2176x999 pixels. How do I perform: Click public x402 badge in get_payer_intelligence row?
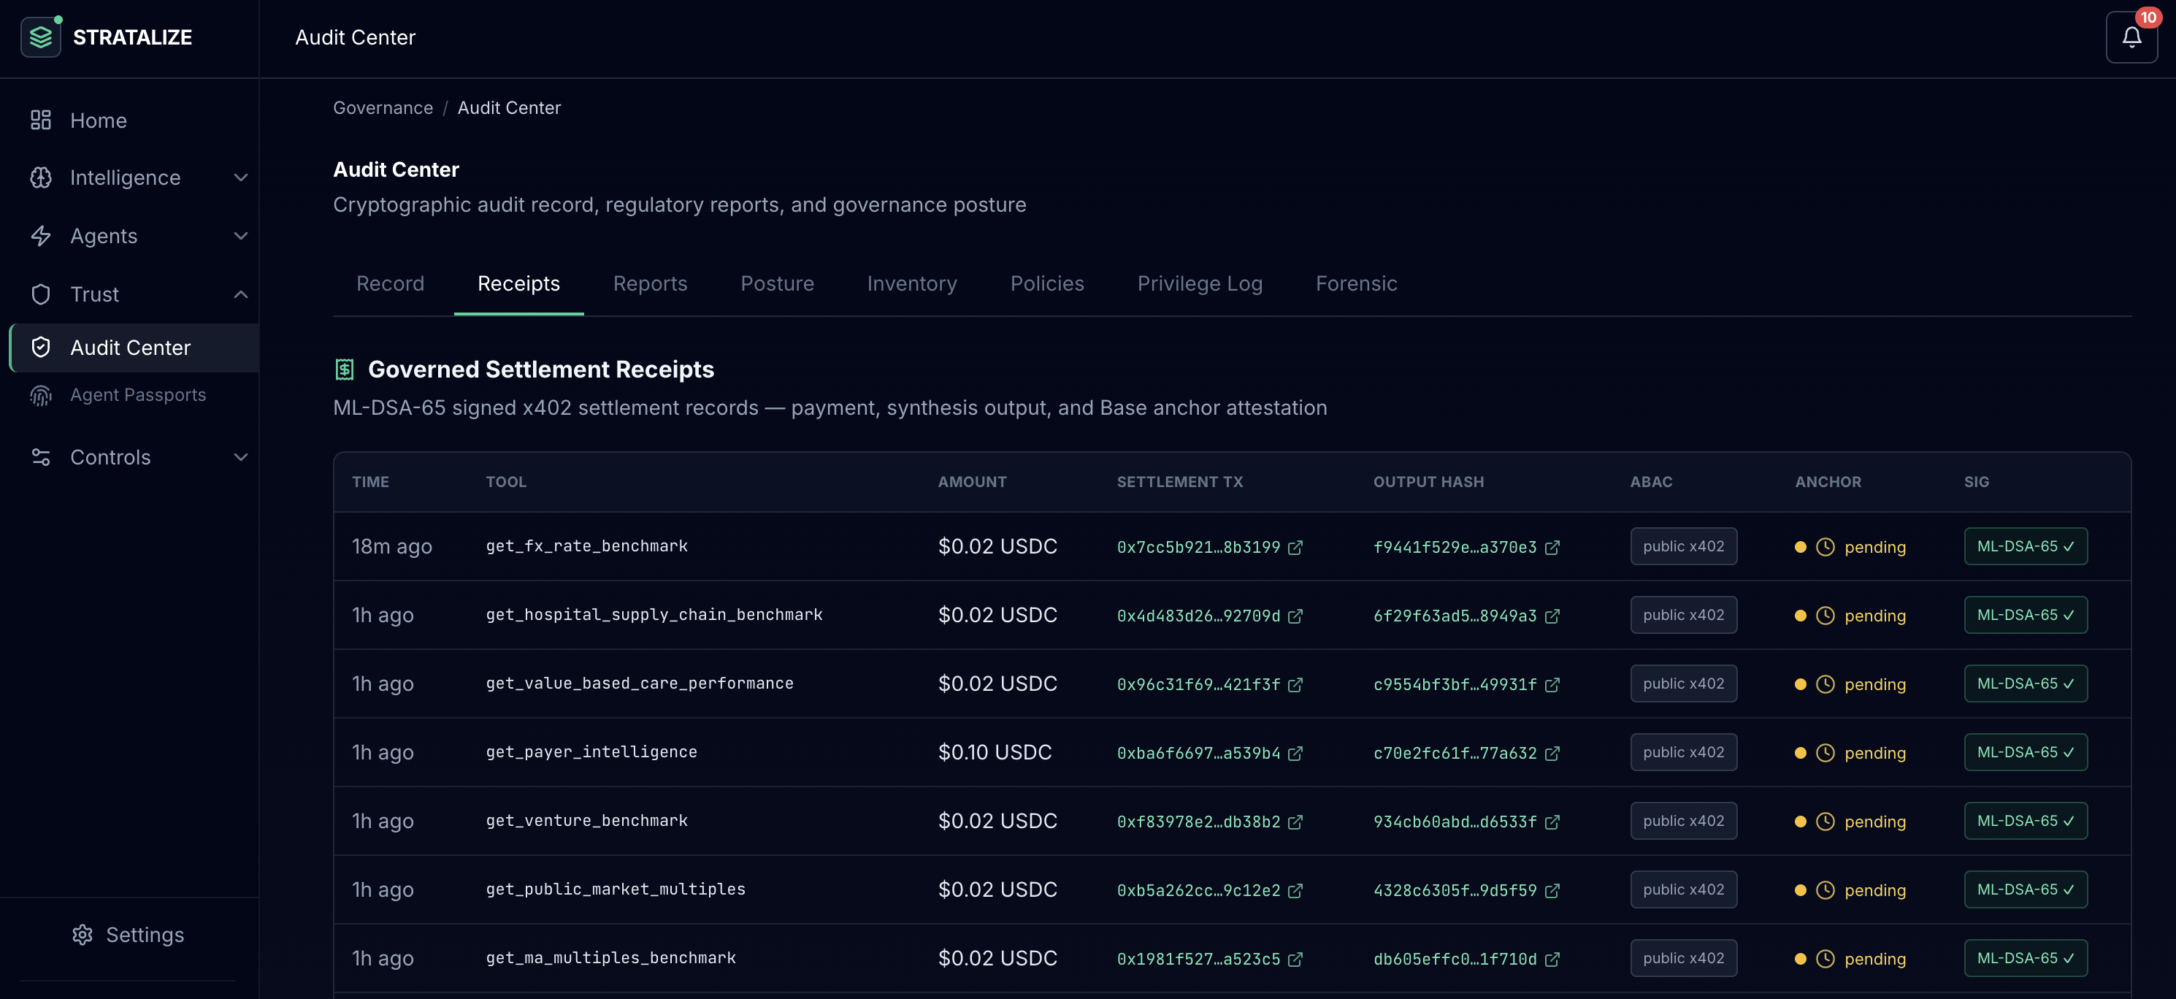1682,751
